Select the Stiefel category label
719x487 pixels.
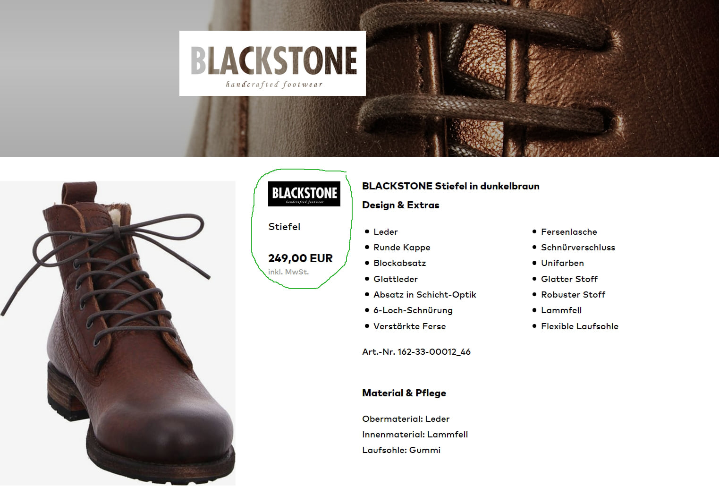[x=284, y=227]
